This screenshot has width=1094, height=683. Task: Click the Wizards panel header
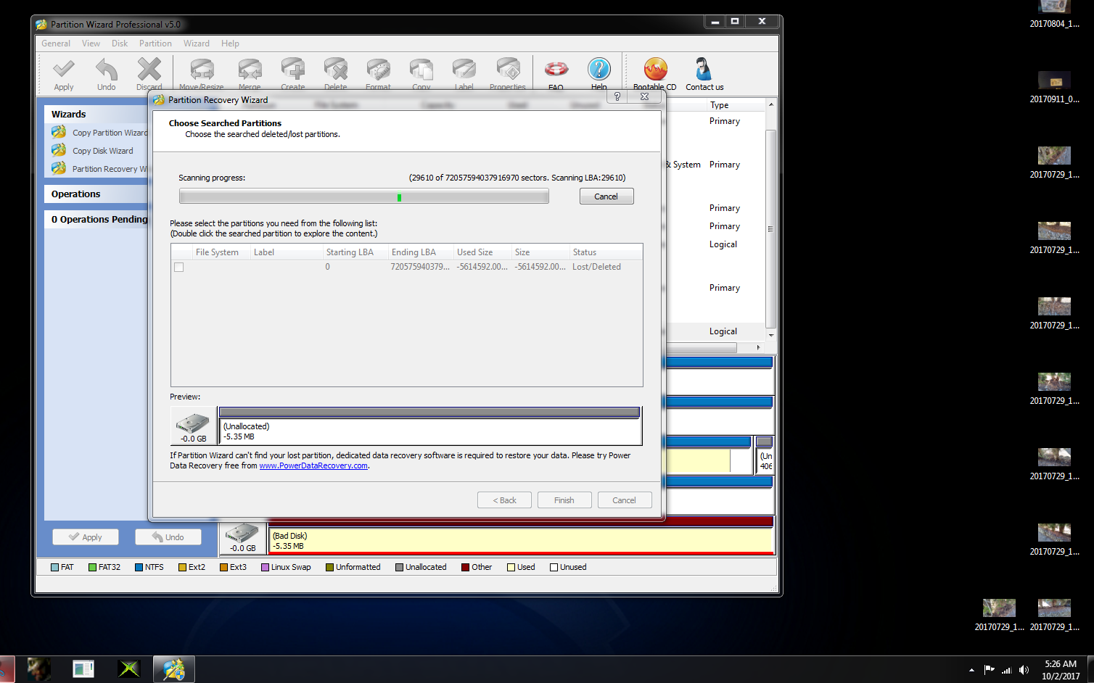coord(96,115)
